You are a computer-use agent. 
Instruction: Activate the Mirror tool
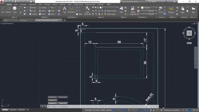tap(42, 11)
